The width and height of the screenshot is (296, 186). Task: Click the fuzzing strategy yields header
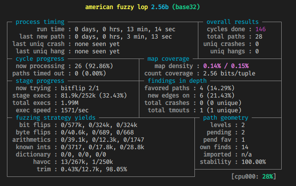pyautogui.click(x=55, y=117)
